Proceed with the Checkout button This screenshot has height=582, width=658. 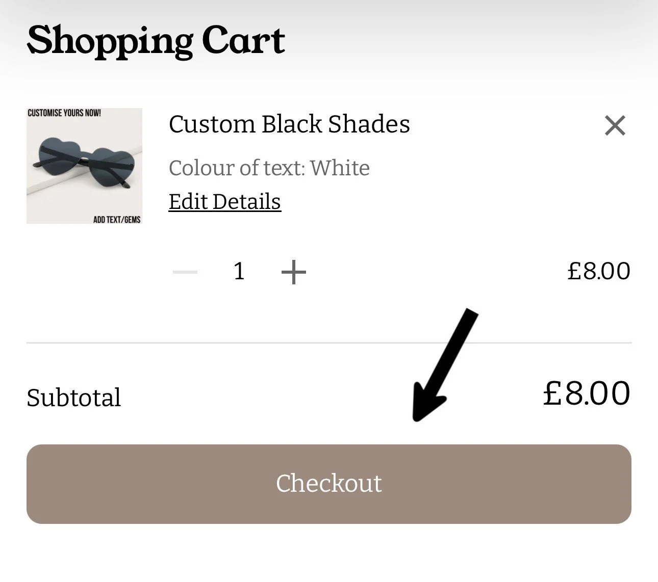(329, 484)
